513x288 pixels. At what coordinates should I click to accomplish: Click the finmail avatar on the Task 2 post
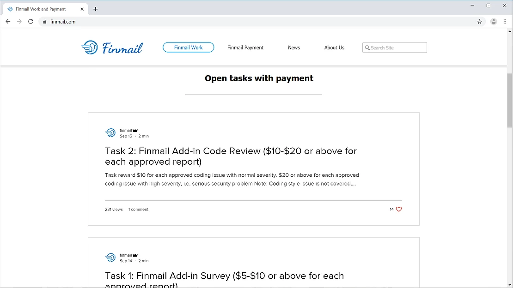[x=110, y=133]
